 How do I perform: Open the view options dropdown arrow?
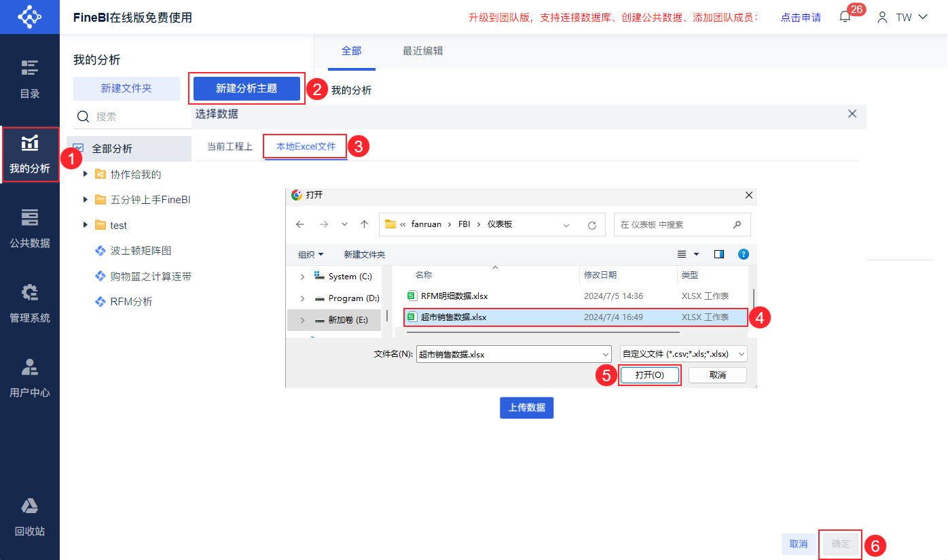click(x=696, y=254)
